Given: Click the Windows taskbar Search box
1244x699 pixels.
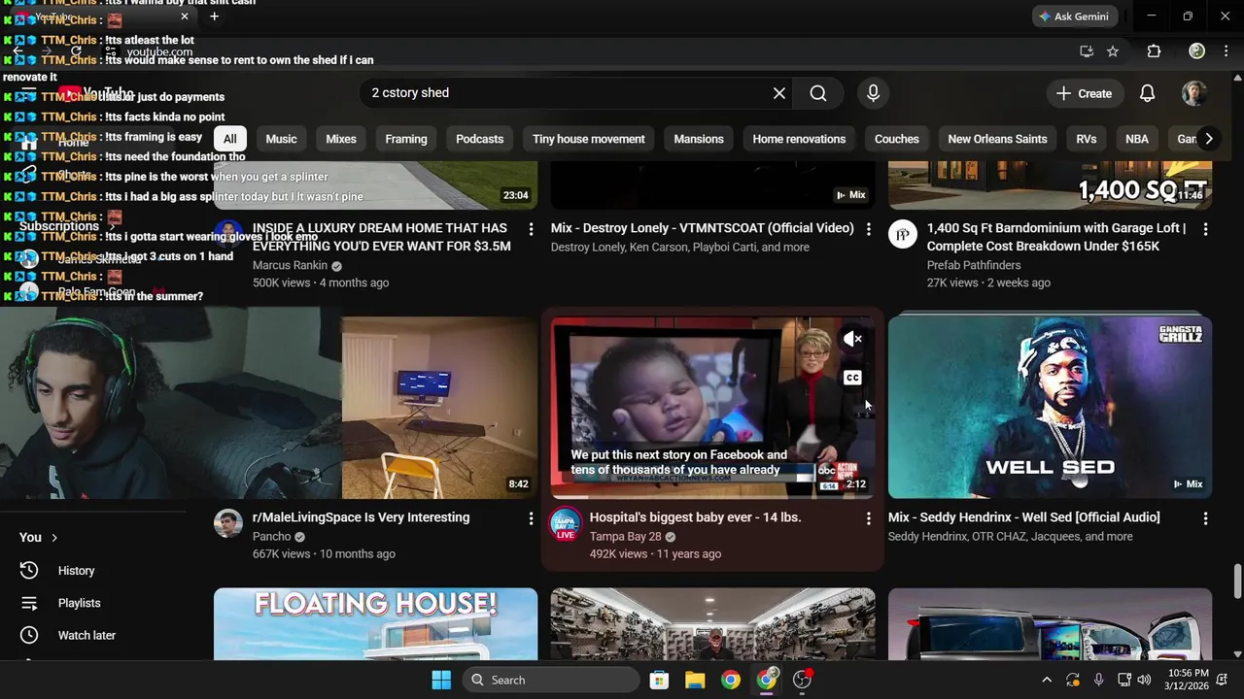Looking at the screenshot, I should click(550, 680).
